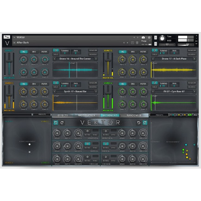The width and height of the screenshot is (201, 201).
Task: Go to previous sample before Synth 17
Action: point(54,92)
